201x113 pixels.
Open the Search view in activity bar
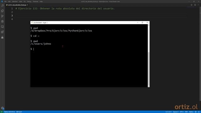pyautogui.click(x=3, y=6)
